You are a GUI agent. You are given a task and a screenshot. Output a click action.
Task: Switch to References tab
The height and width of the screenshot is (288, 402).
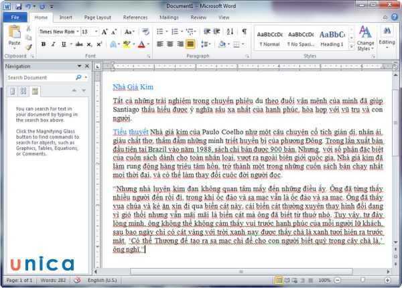coord(135,17)
